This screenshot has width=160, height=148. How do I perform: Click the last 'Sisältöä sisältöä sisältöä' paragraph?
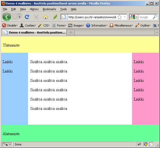pyautogui.click(x=49, y=109)
